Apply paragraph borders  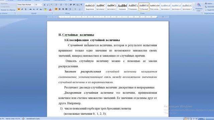tap(80, 9)
